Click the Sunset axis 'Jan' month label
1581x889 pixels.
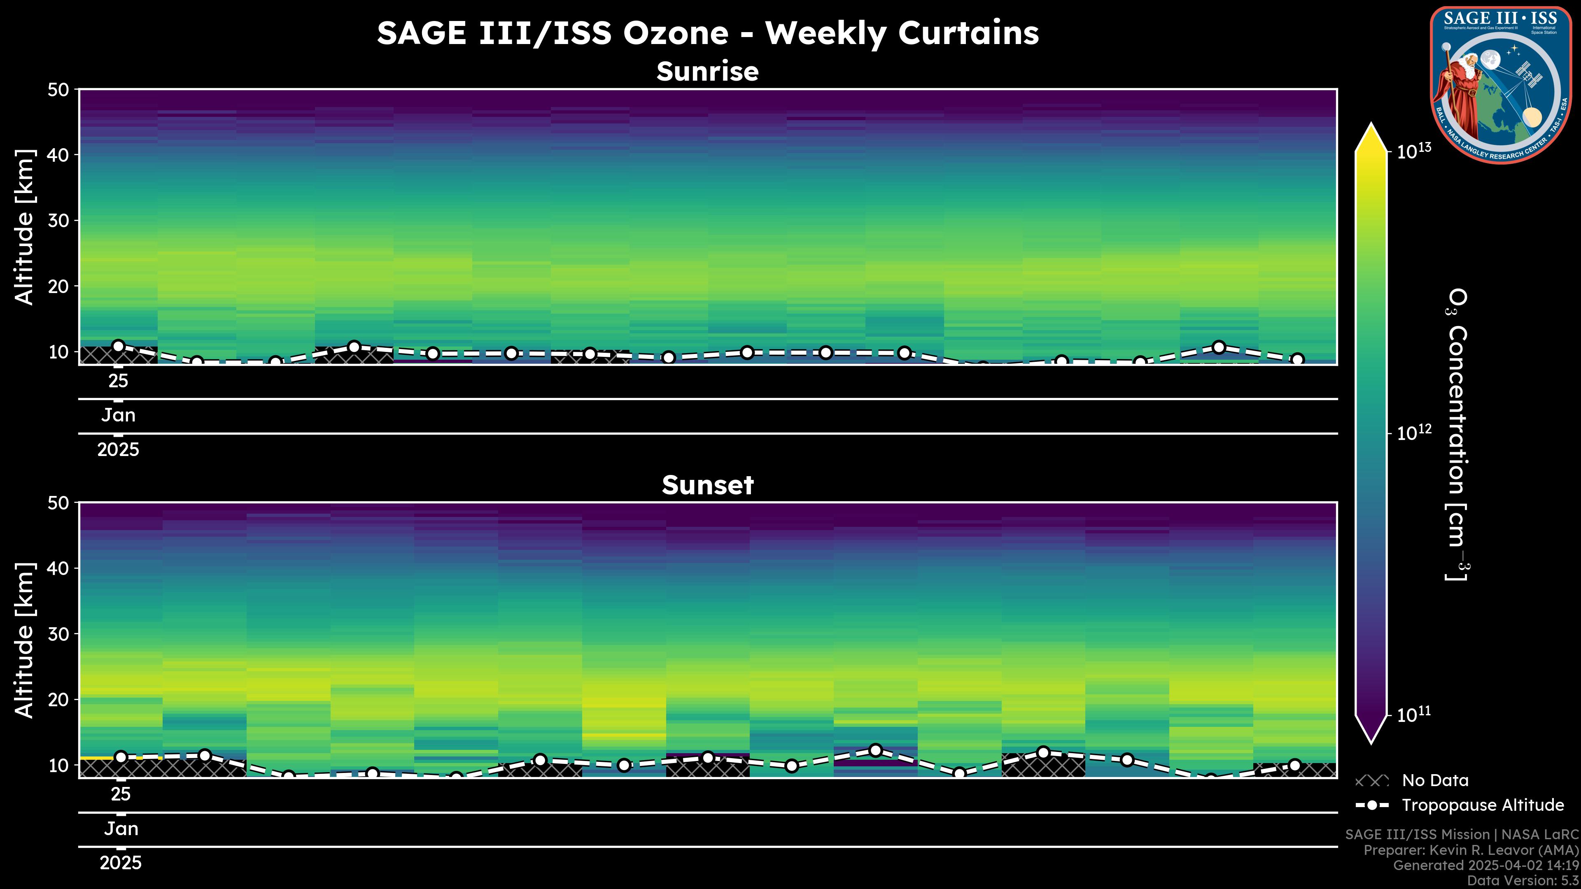pos(121,829)
